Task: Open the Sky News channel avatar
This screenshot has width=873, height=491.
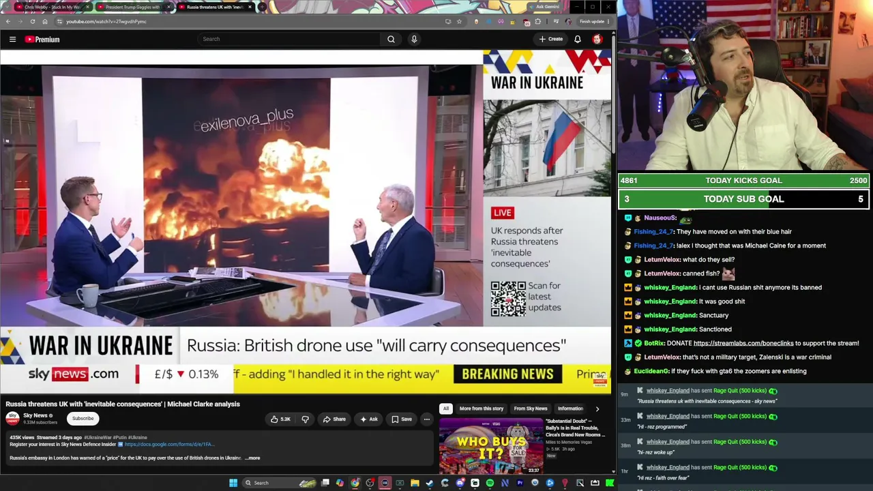Action: click(x=12, y=418)
